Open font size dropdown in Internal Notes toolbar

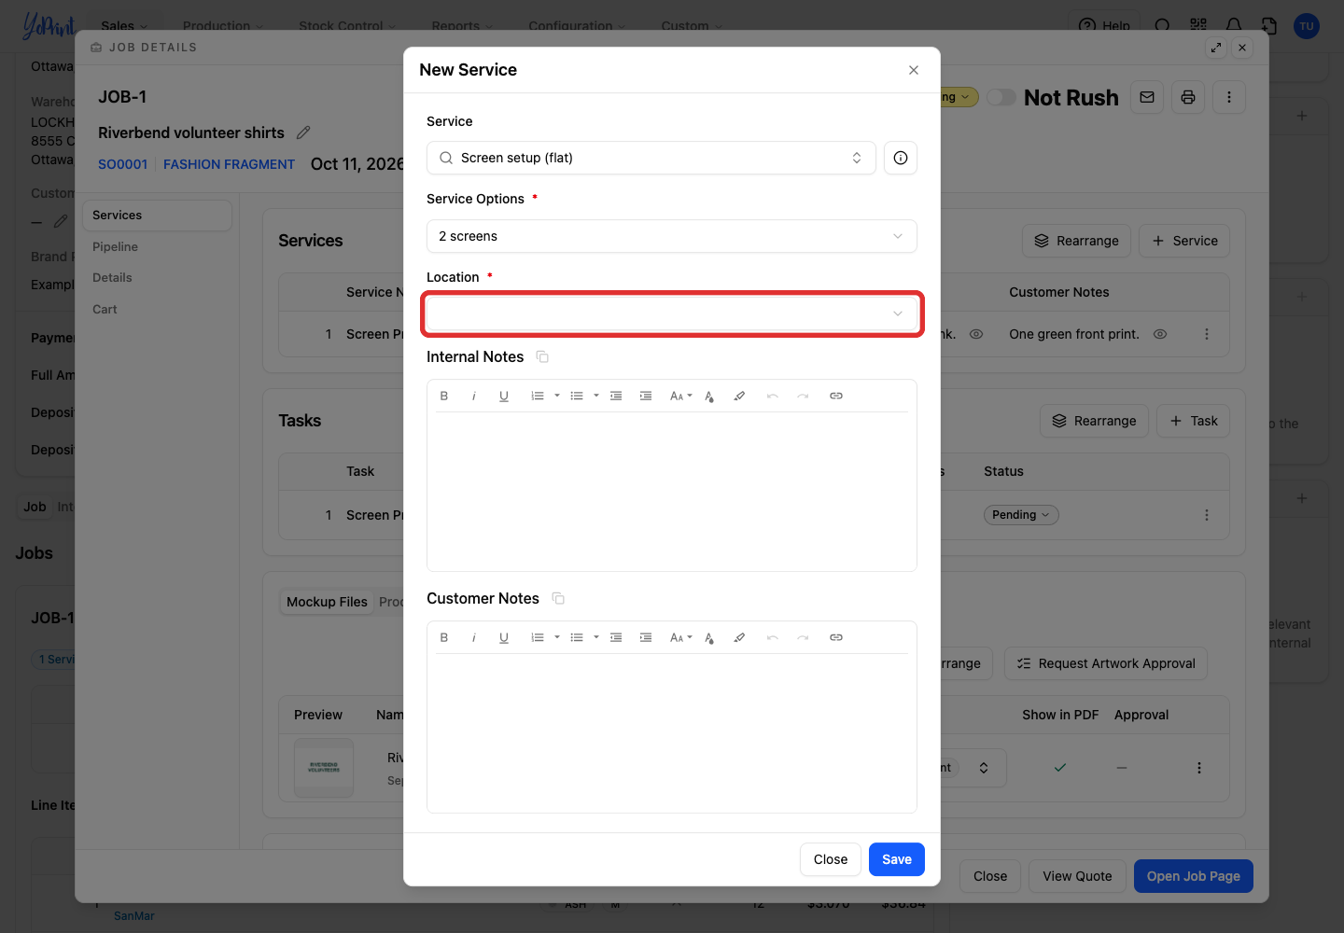pyautogui.click(x=681, y=396)
